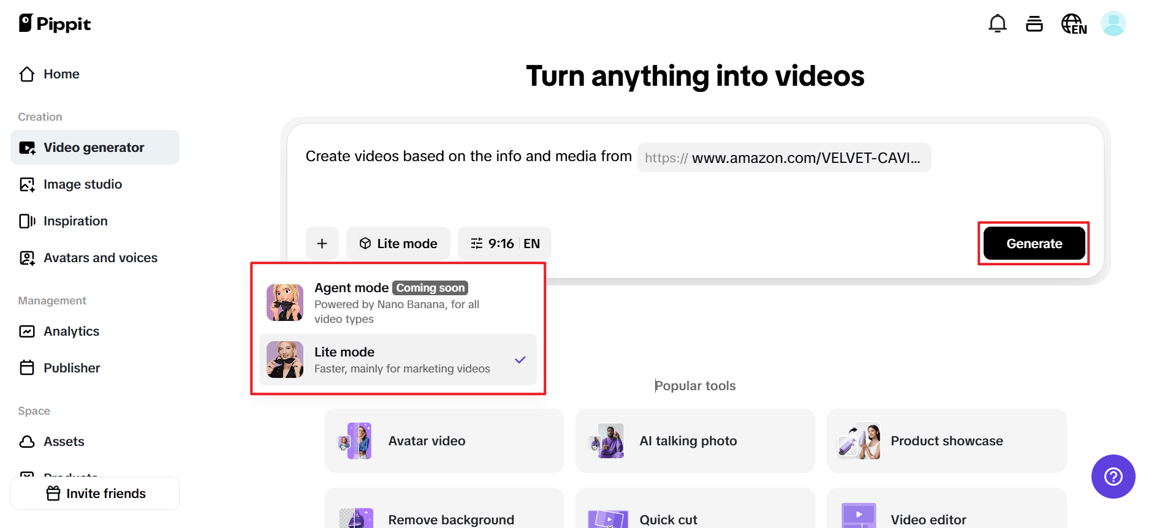Image resolution: width=1165 pixels, height=528 pixels.
Task: Toggle the Lite mode dropdown button
Action: [x=398, y=243]
